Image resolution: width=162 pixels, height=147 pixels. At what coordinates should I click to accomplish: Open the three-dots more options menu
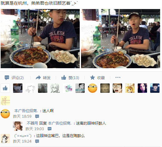[x=118, y=78]
